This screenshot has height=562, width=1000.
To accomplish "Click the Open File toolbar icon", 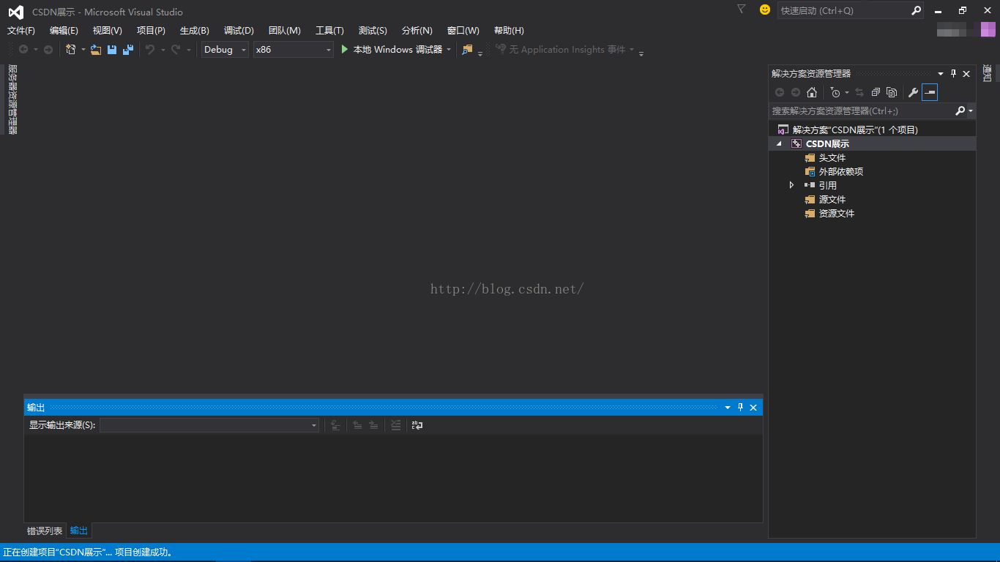I will pyautogui.click(x=96, y=50).
